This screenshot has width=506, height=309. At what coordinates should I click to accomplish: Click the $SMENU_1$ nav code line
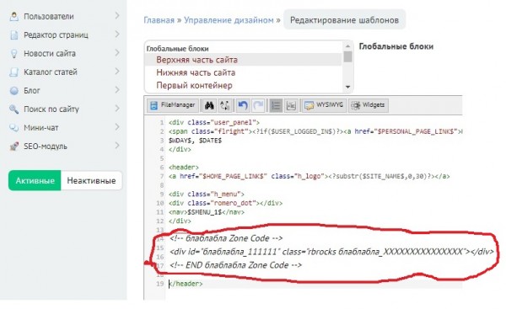pyautogui.click(x=207, y=212)
